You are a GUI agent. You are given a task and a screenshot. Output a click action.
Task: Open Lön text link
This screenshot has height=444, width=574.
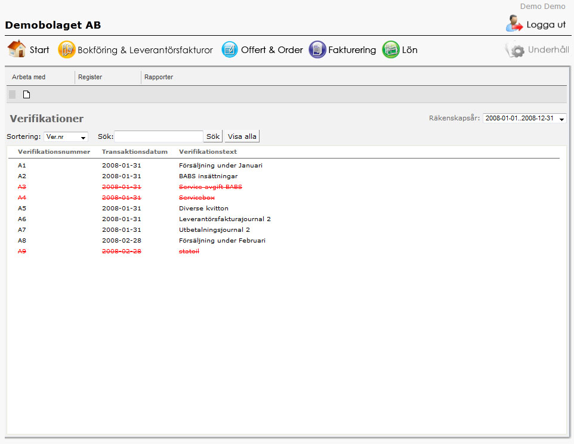pyautogui.click(x=410, y=50)
